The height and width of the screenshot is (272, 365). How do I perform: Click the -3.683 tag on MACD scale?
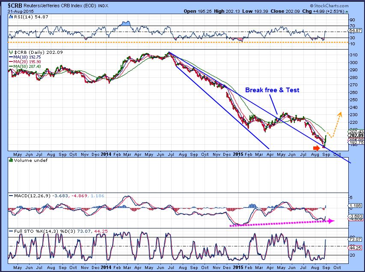click(x=355, y=216)
